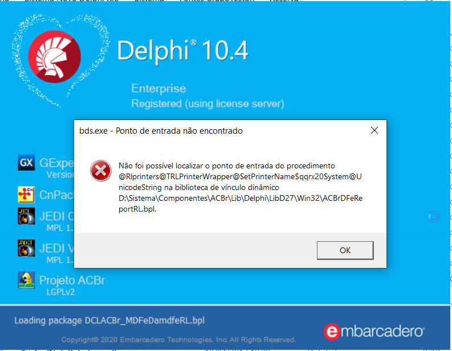Select the GExperts GX icon
The image size is (452, 351).
(x=26, y=162)
